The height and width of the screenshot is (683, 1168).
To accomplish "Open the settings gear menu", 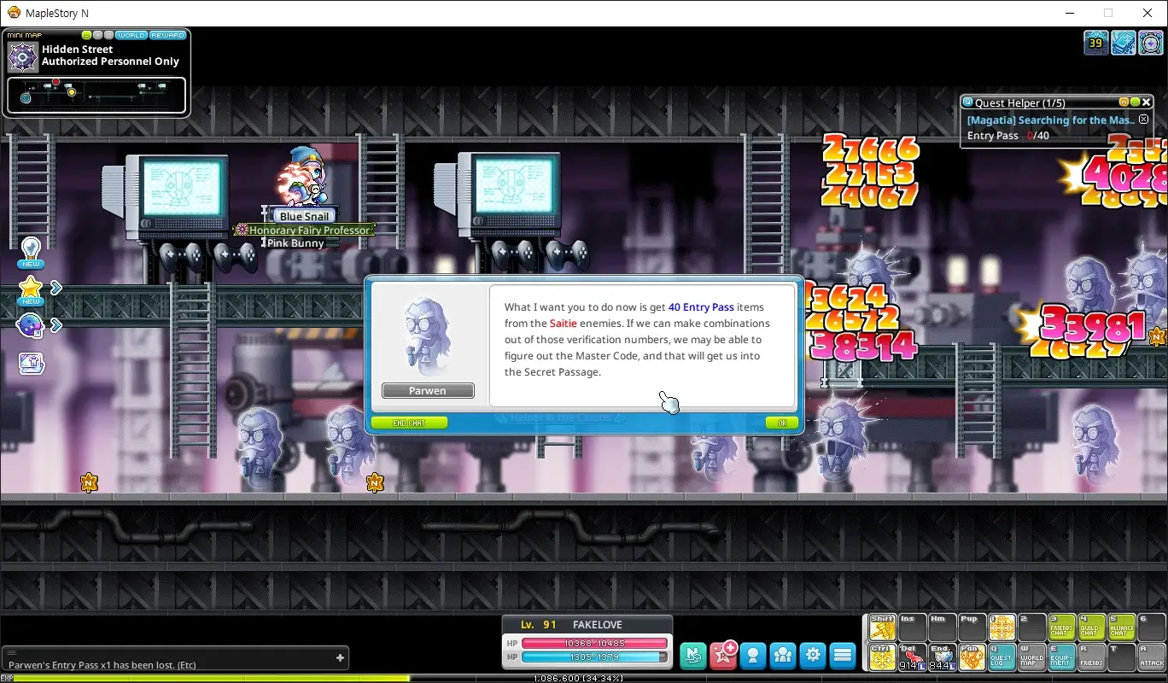I will pos(813,655).
